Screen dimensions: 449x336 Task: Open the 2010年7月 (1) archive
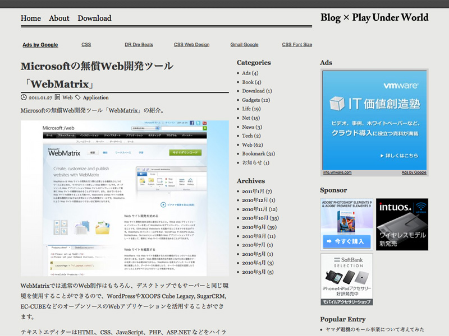258,245
